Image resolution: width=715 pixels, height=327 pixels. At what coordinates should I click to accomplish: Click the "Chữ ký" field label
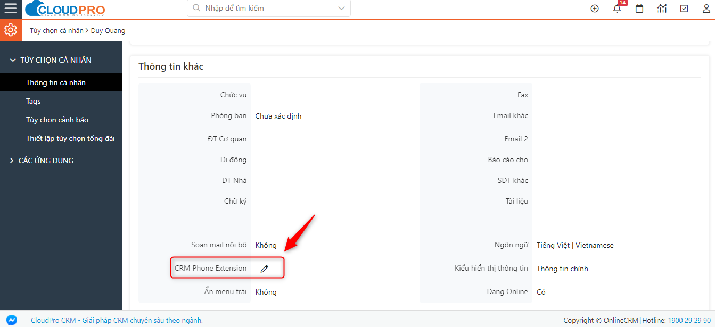[235, 201]
